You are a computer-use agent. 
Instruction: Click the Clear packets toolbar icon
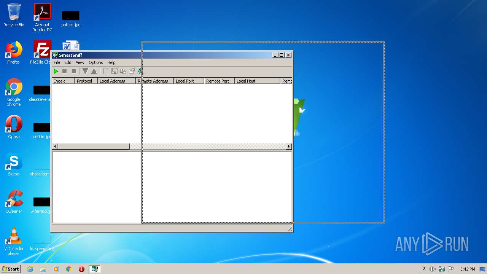coord(74,71)
